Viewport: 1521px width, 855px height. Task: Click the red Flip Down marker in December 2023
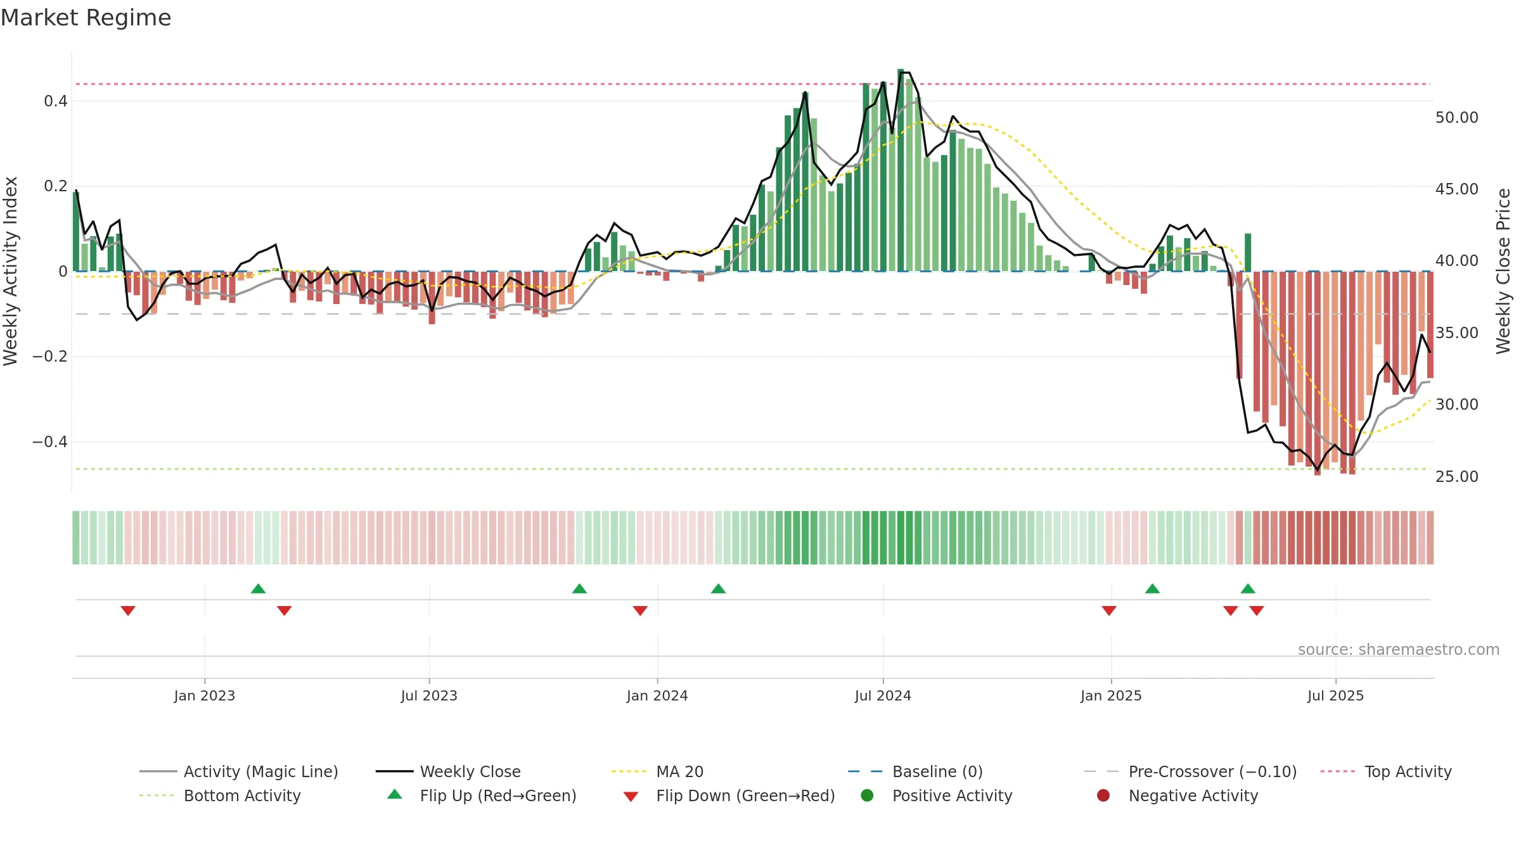coord(640,611)
